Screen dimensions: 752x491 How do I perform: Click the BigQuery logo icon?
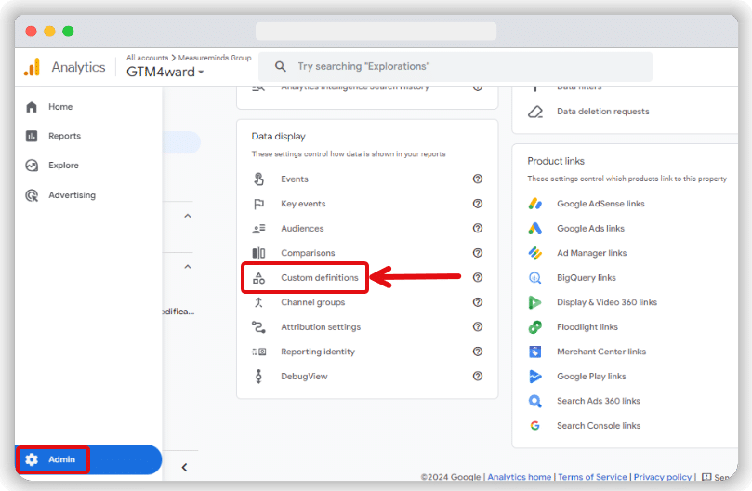535,278
